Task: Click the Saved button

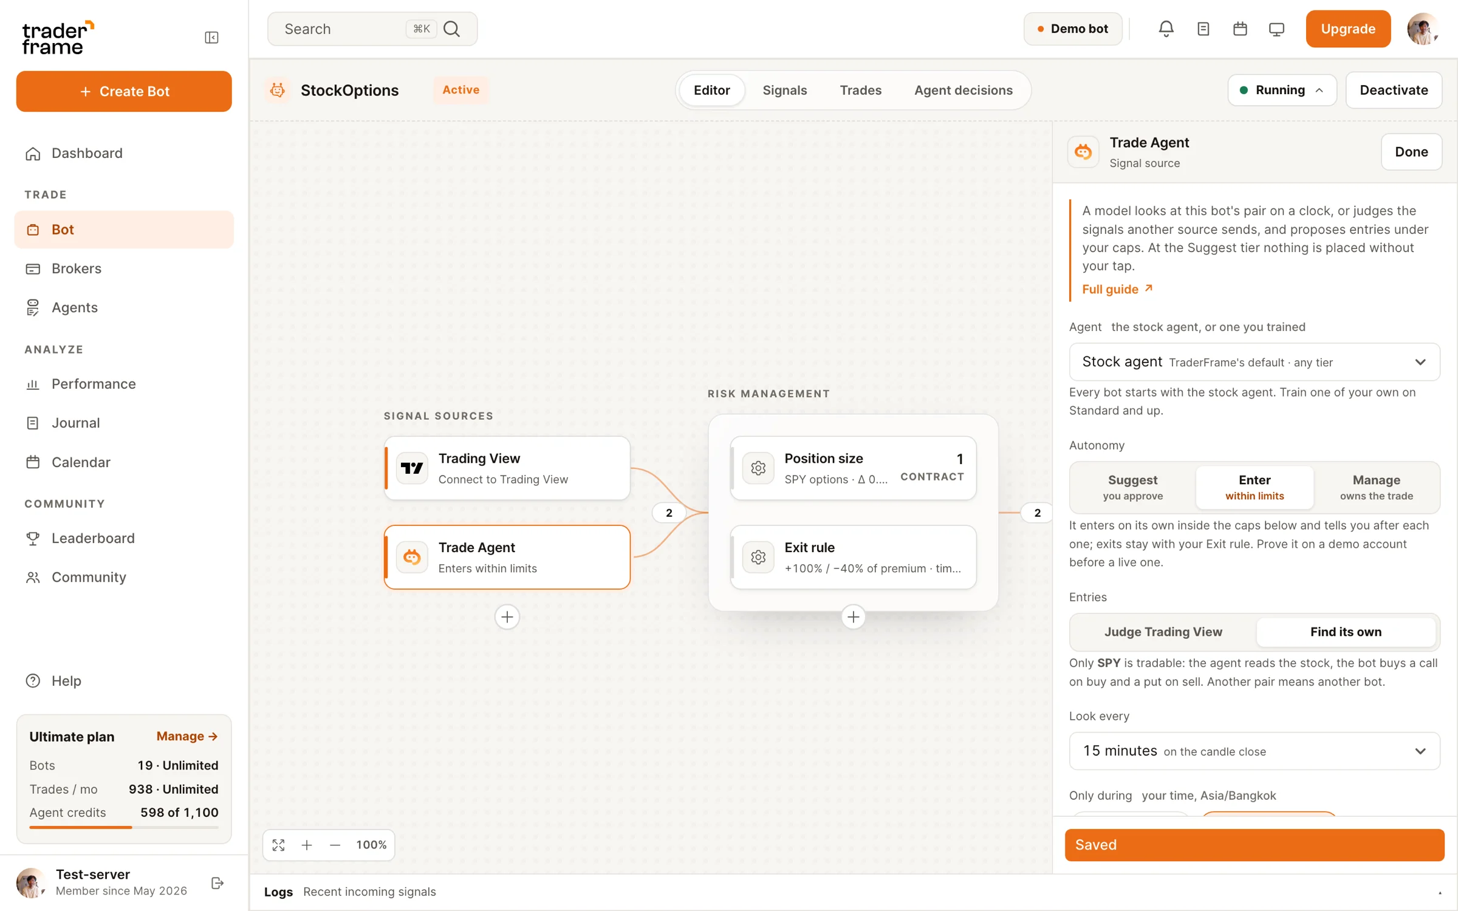Action: click(1254, 845)
